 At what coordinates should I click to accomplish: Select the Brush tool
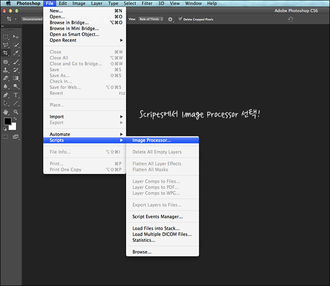(x=16, y=62)
